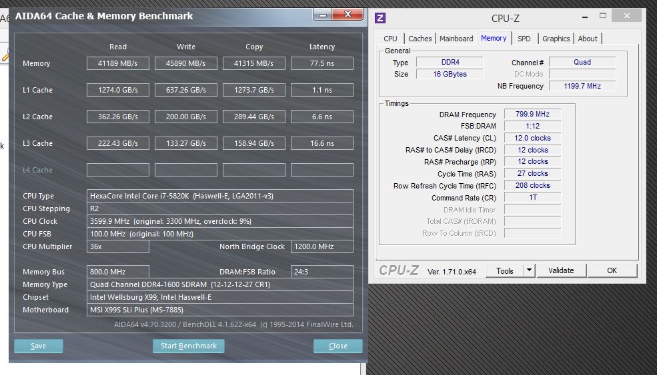The width and height of the screenshot is (657, 375).
Task: Click the NB Frequency value 1199.7 MHz
Action: click(x=582, y=86)
